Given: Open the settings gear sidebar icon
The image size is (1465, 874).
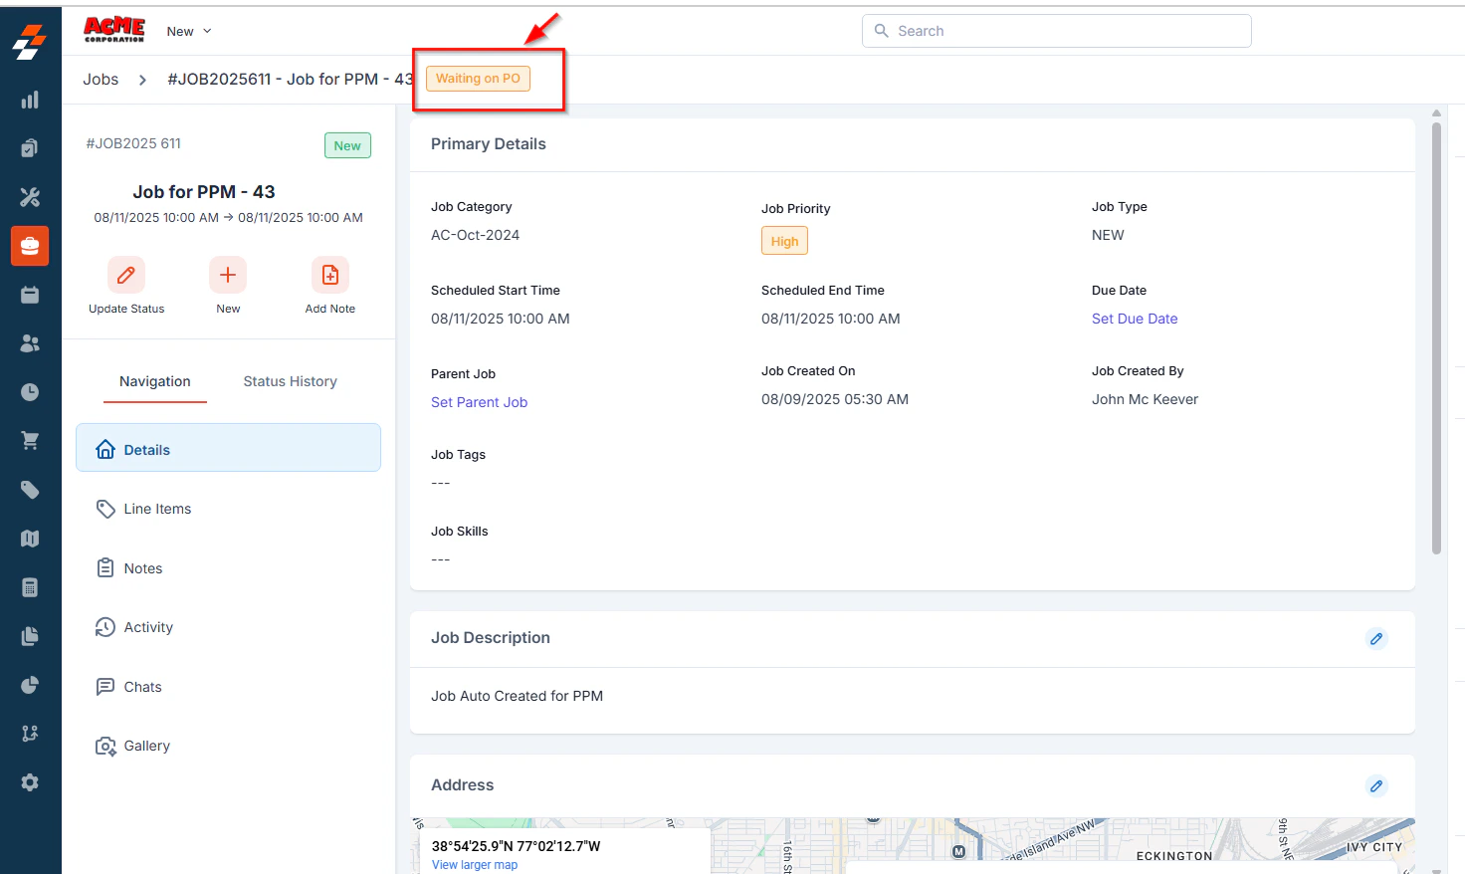Looking at the screenshot, I should click(30, 782).
